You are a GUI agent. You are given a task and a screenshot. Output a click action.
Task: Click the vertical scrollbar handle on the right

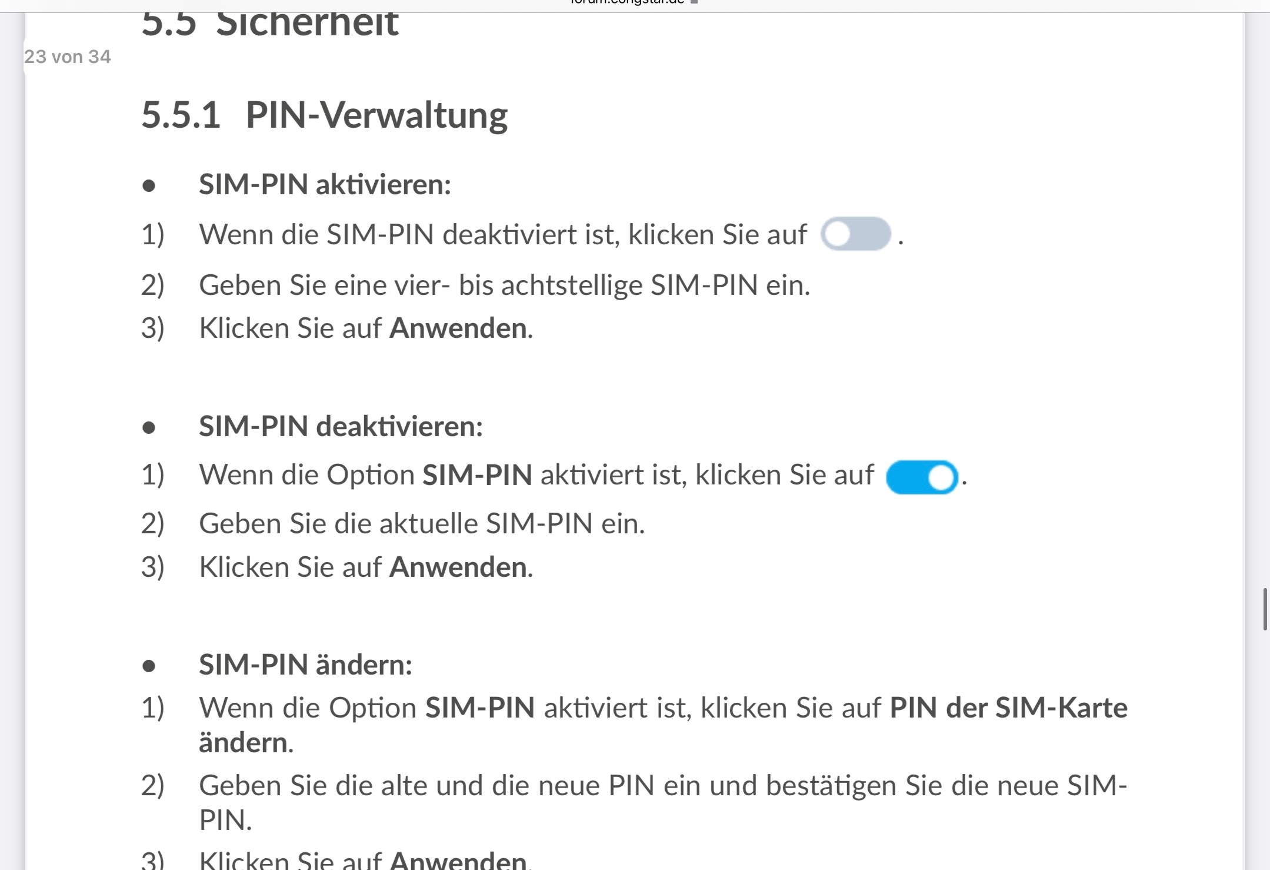pos(1265,609)
